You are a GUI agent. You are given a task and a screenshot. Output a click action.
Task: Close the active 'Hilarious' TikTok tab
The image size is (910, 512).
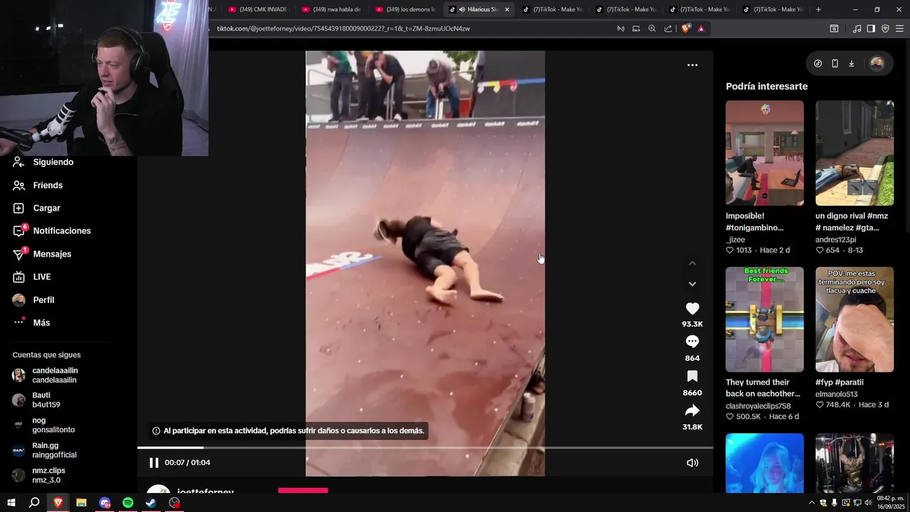tap(507, 9)
